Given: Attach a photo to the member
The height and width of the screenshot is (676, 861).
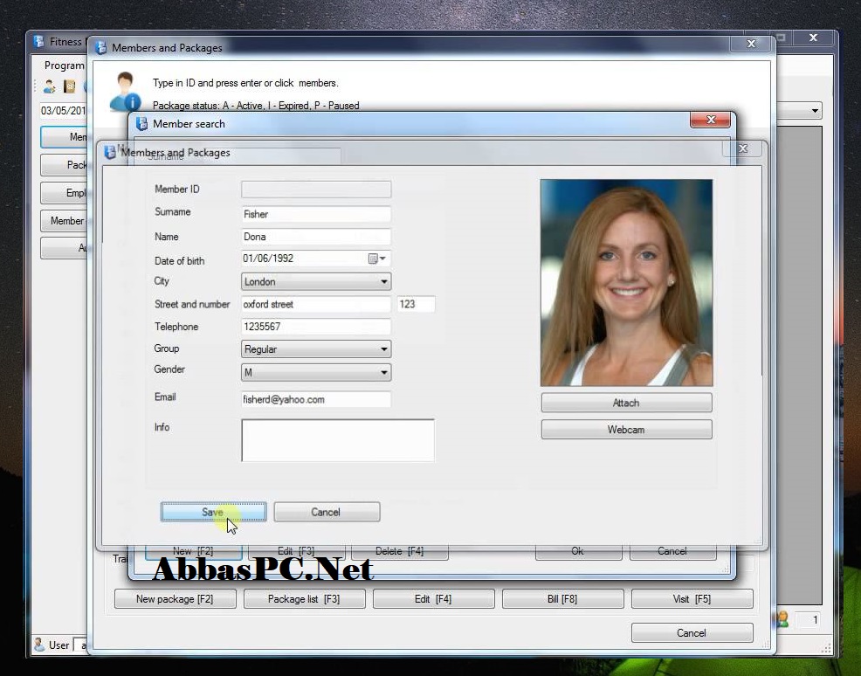Looking at the screenshot, I should point(626,403).
